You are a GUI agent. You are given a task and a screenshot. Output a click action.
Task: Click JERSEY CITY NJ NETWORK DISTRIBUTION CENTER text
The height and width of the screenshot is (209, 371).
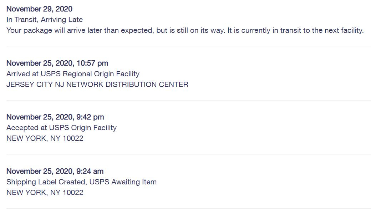97,85
